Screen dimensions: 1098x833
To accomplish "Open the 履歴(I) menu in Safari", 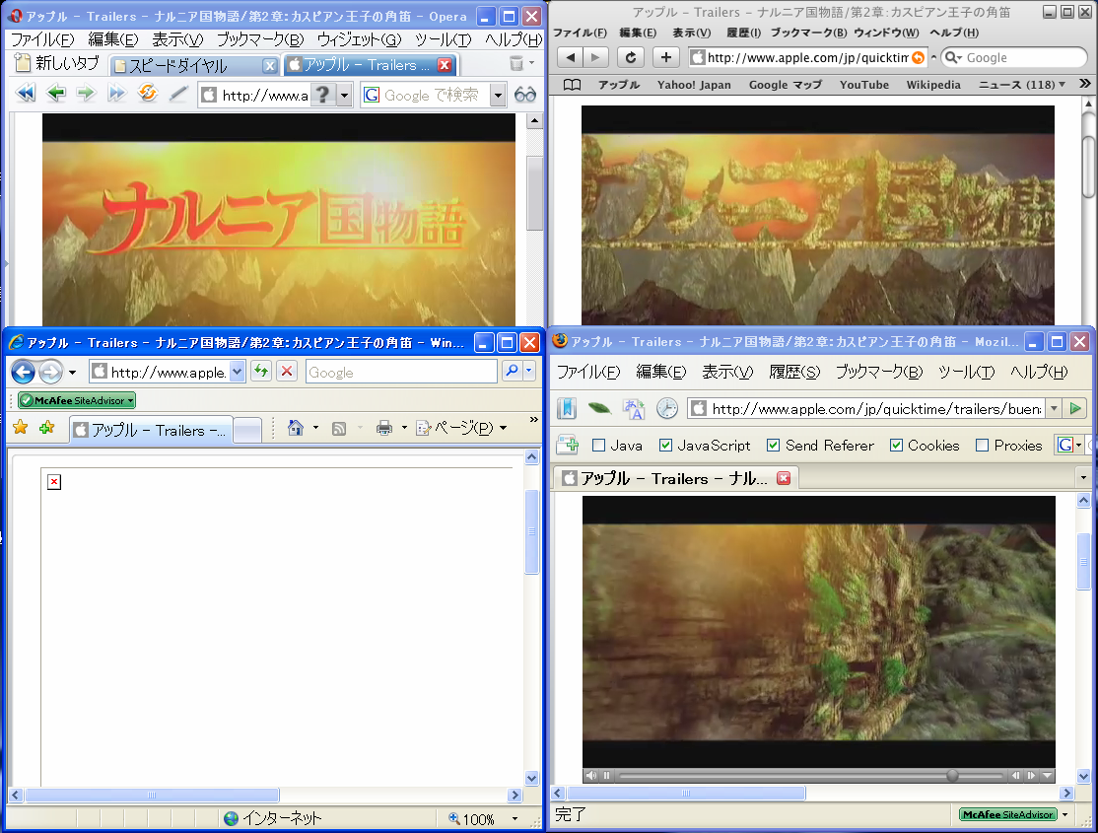I will [x=744, y=33].
